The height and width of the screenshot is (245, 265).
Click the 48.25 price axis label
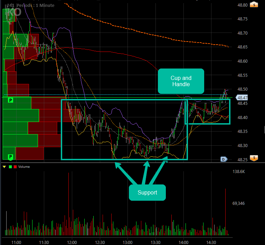click(x=242, y=160)
